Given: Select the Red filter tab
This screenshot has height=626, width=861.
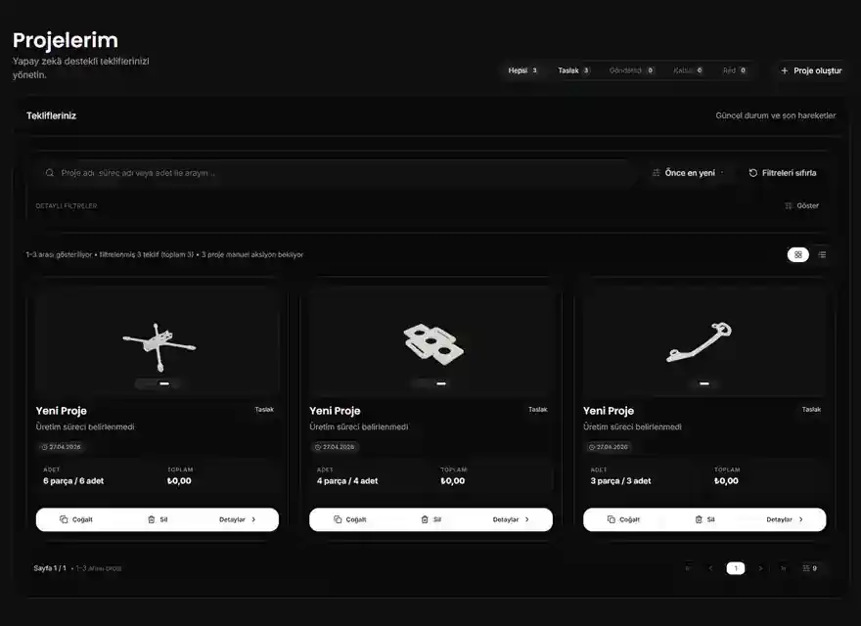Looking at the screenshot, I should click(735, 70).
